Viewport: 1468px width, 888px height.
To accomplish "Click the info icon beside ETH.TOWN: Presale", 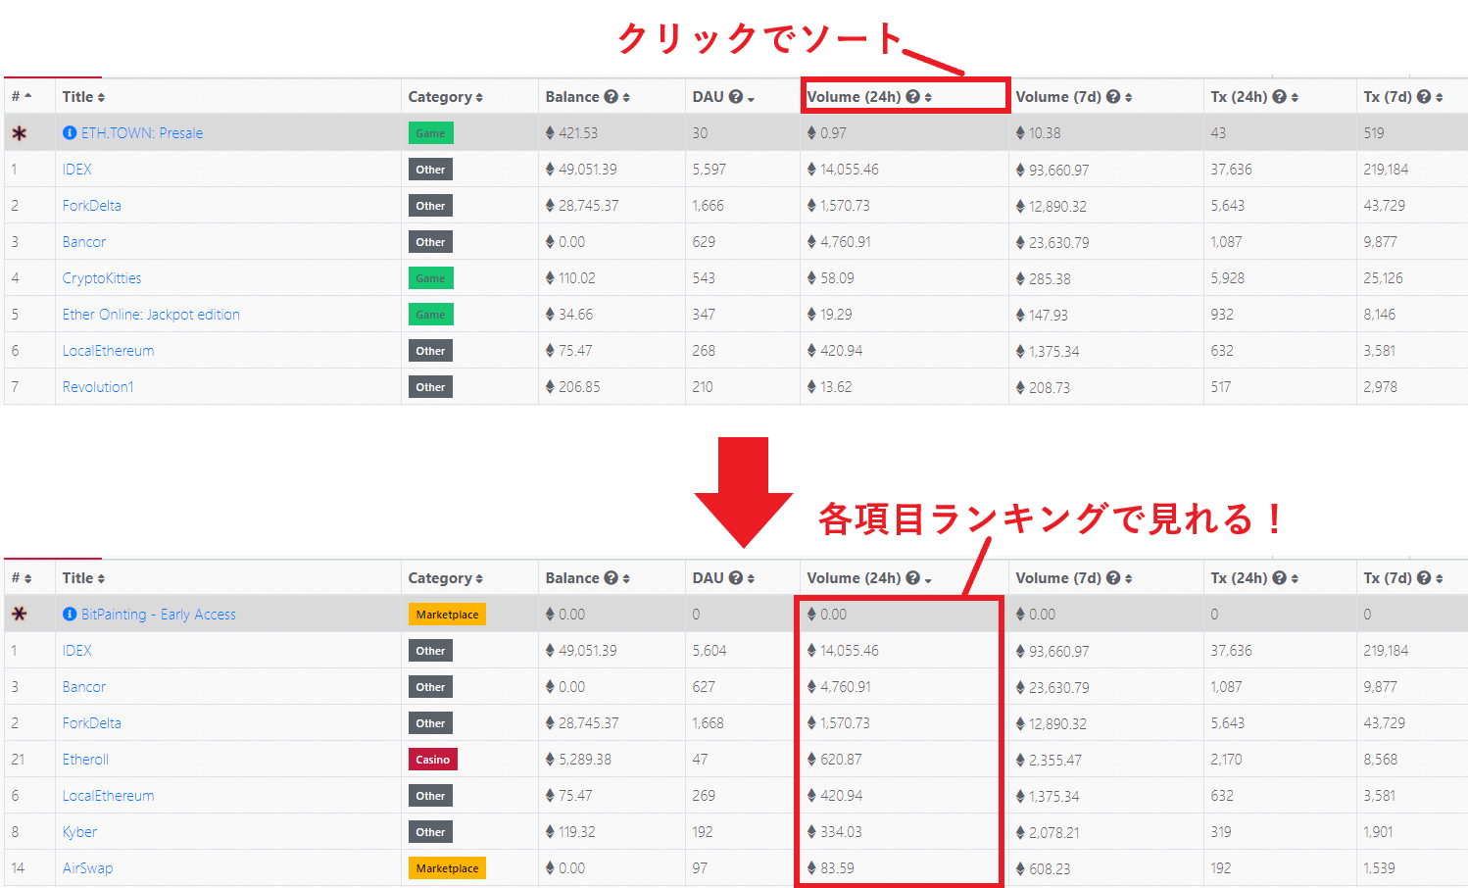I will (x=70, y=132).
